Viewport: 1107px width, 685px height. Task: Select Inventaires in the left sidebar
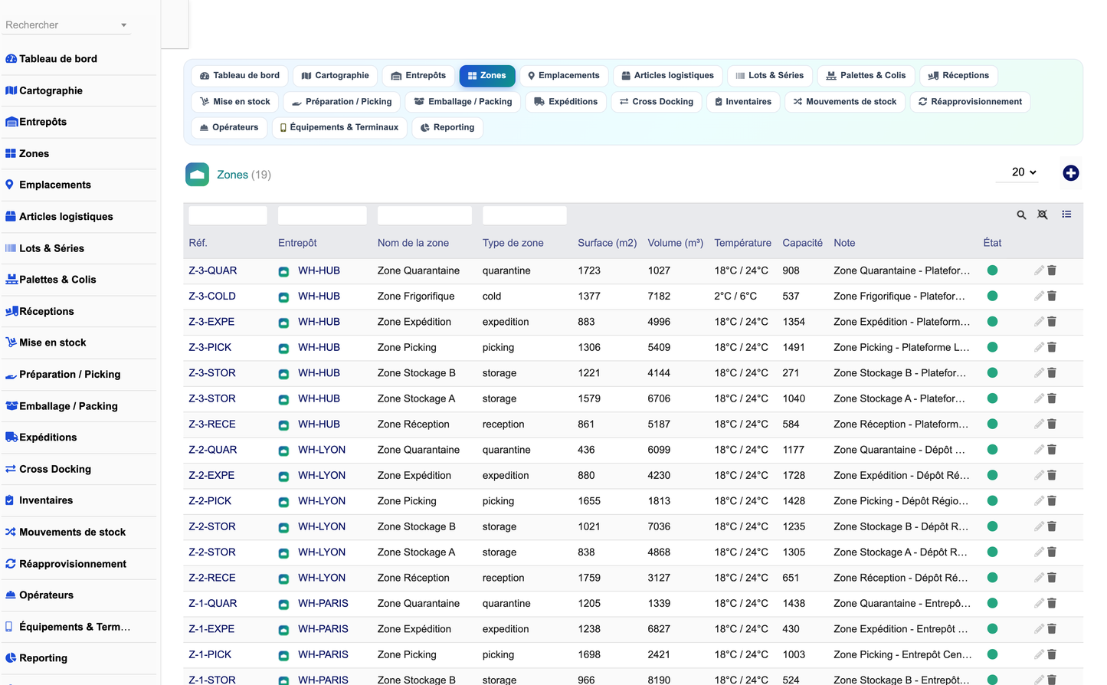coord(46,500)
